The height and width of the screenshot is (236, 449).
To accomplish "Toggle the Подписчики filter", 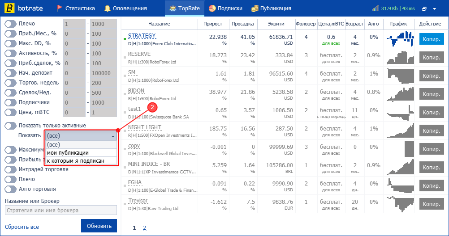I will pos(10,102).
